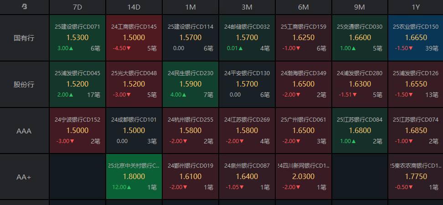Screen dimensions: 443x205
Task: Open the 24民生银行CD230 quote cell
Action: pyautogui.click(x=190, y=84)
